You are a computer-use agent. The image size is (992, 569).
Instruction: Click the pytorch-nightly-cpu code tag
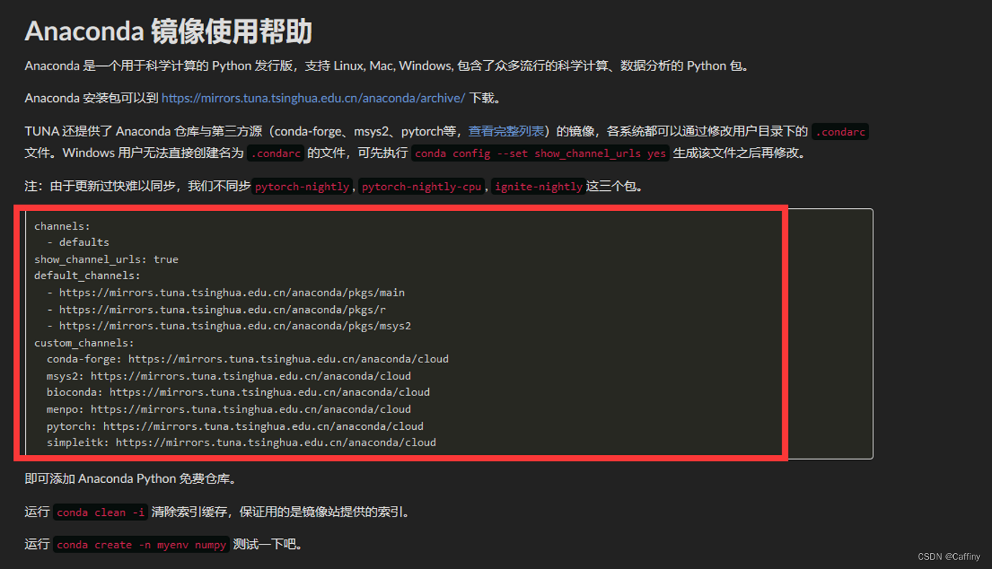pyautogui.click(x=422, y=187)
